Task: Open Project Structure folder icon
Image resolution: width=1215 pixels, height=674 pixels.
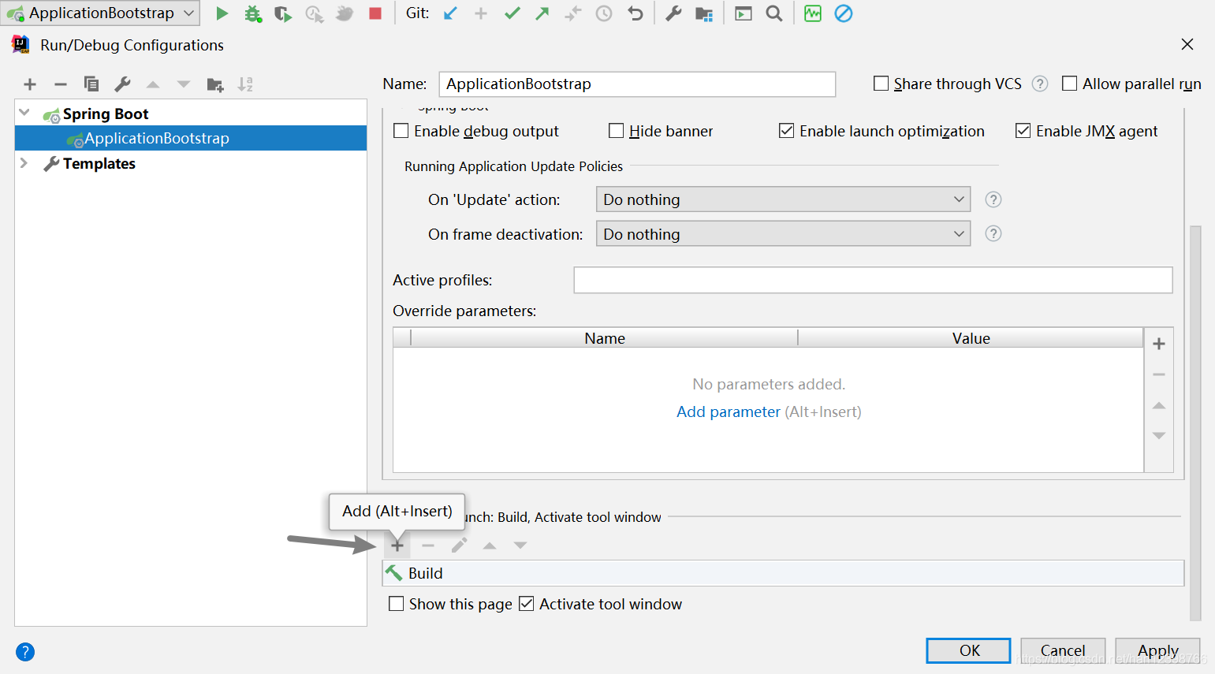Action: point(704,13)
